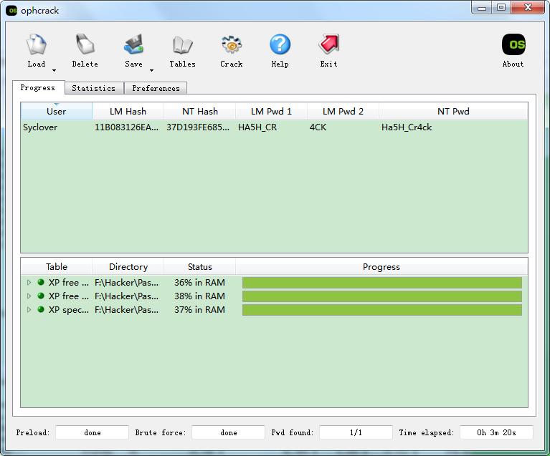
Task: Click the 38% in RAM status cell
Action: (x=199, y=296)
